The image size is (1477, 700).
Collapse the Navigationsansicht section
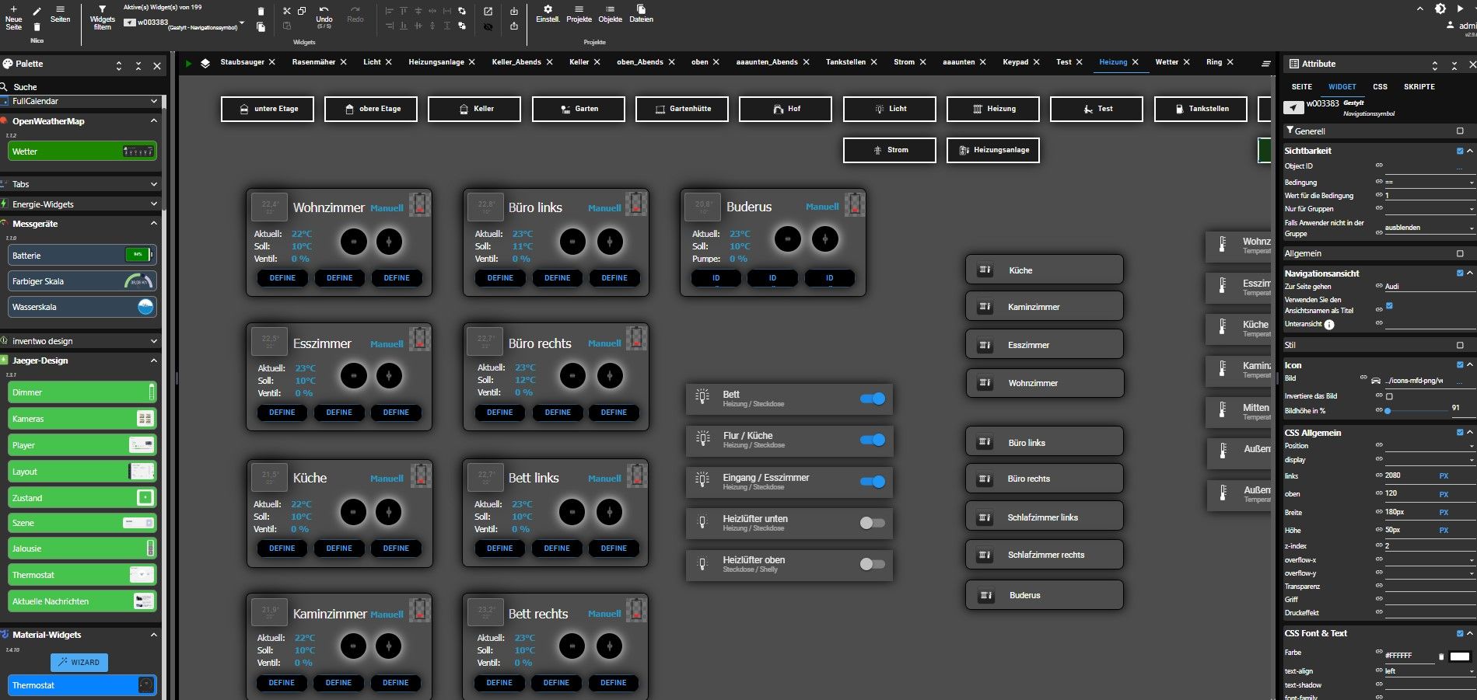1470,273
